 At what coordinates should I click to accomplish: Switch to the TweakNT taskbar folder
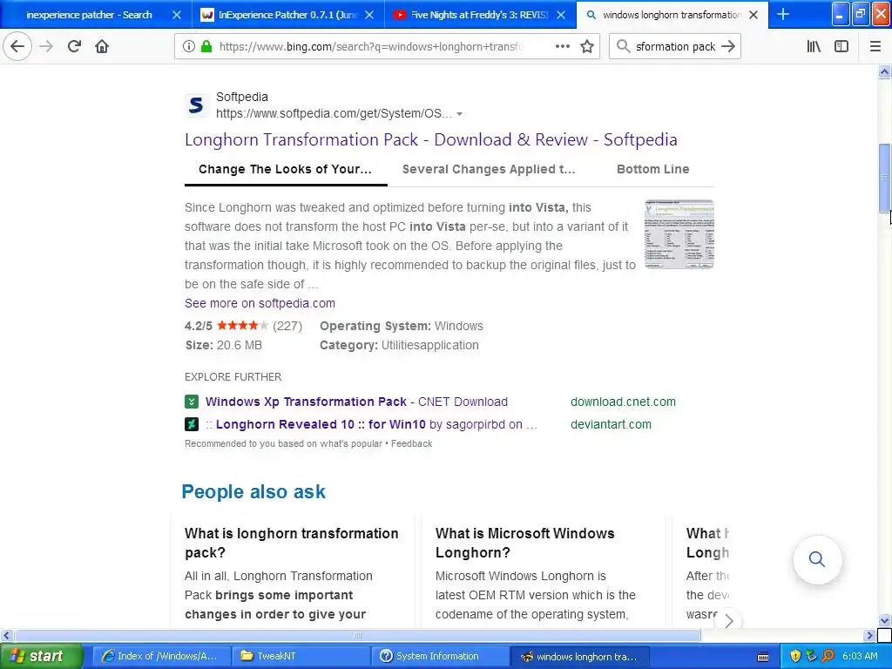[x=301, y=656]
